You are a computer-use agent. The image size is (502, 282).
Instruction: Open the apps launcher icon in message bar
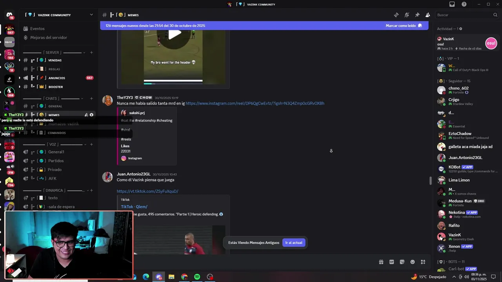(x=423, y=262)
